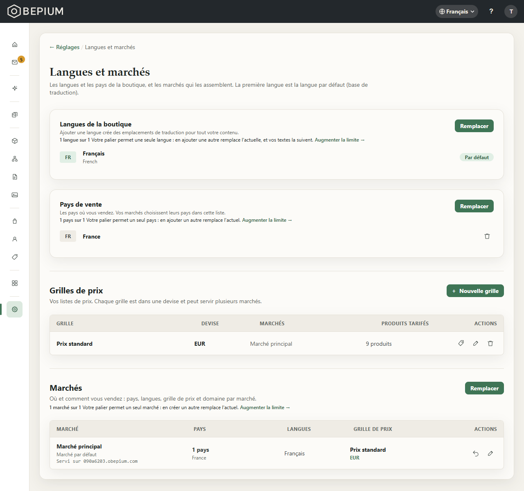
Task: Edit the Prix standard grid pencil icon
Action: coord(476,343)
